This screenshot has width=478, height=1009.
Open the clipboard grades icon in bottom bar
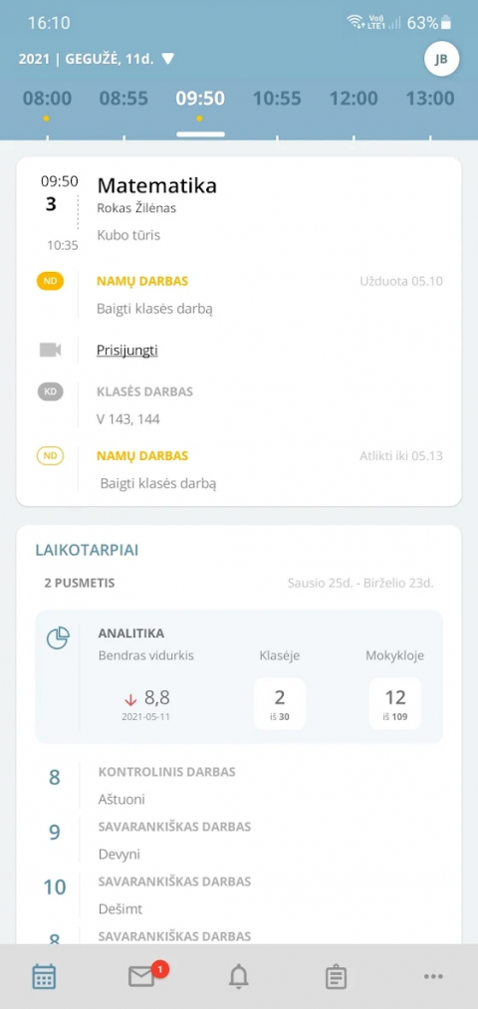coord(336,977)
